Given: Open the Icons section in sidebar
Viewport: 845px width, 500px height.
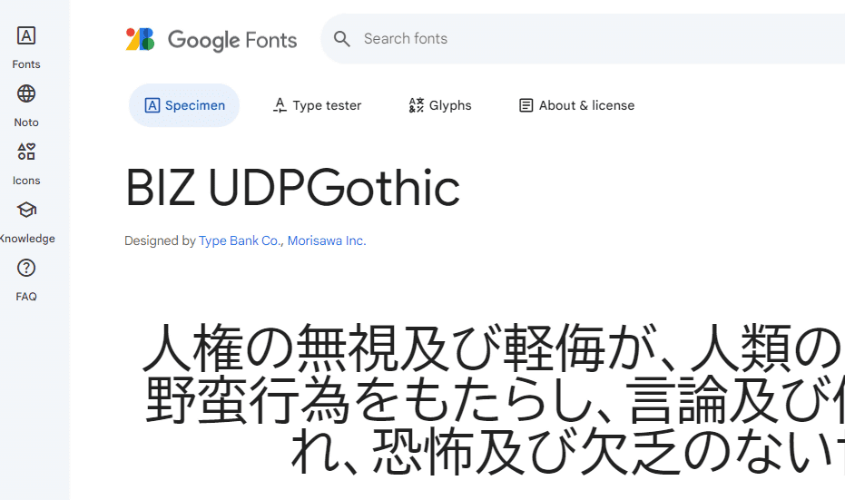Looking at the screenshot, I should tap(25, 163).
